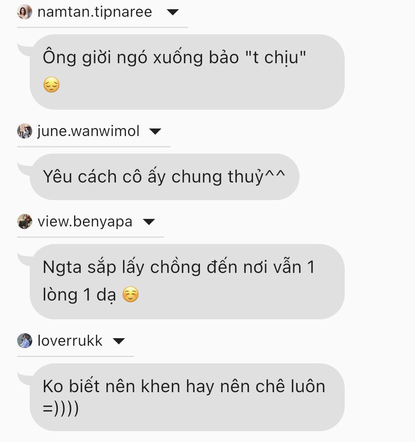Click the quoted "t chịu" text
The width and height of the screenshot is (415, 442).
tap(276, 57)
